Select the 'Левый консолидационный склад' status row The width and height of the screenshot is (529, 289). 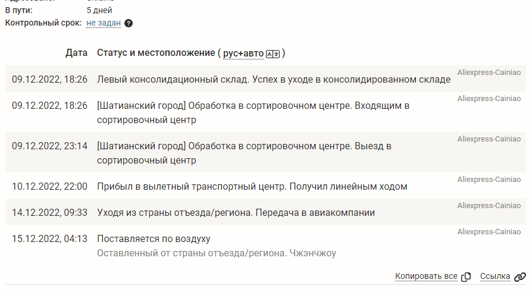274,79
